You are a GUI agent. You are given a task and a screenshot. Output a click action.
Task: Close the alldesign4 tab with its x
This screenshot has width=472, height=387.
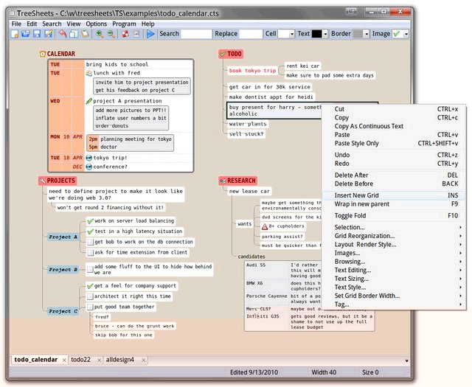pyautogui.click(x=144, y=360)
